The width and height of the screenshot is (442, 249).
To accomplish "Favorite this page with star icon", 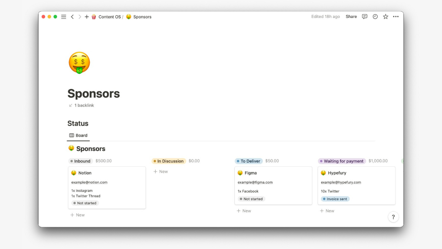I will coord(386,17).
